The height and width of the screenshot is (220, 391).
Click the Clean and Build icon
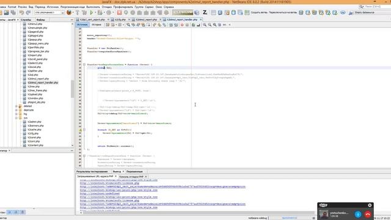pyautogui.click(x=84, y=12)
